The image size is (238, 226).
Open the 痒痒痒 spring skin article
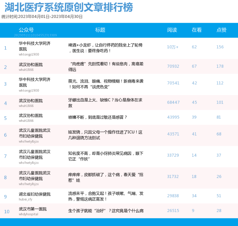[105, 177]
